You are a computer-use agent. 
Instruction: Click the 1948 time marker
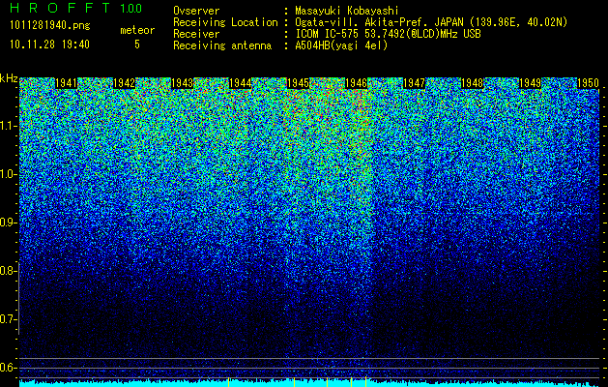(473, 83)
